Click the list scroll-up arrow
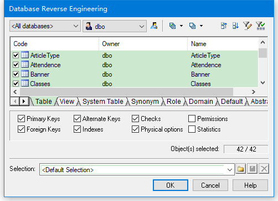The image size is (278, 201). (x=262, y=43)
